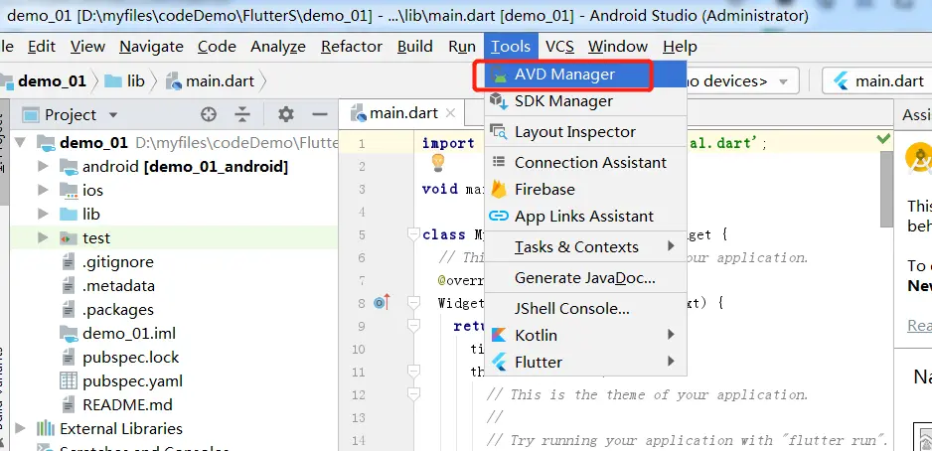Select the ios folder in tree

(81, 190)
